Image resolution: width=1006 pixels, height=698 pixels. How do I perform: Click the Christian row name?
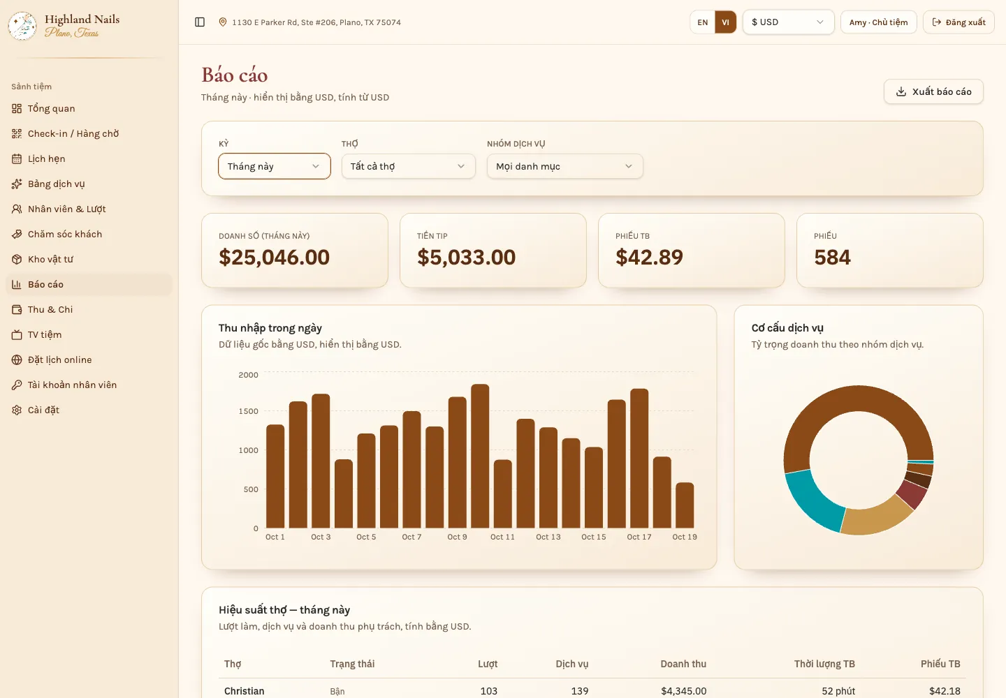(245, 691)
